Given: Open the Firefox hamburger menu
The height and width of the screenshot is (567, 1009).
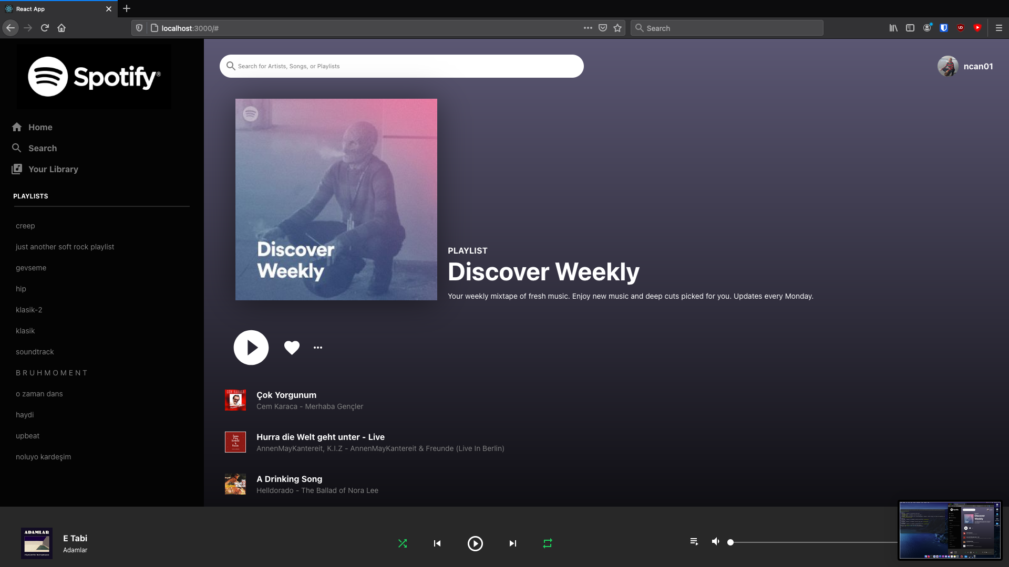Looking at the screenshot, I should [x=998, y=28].
